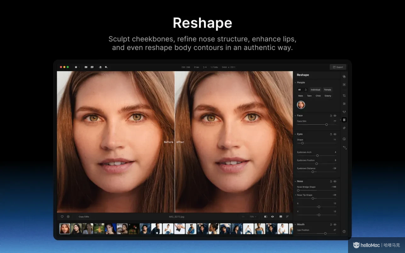Click the Reshape panel title
Viewport: 405px width, 253px height.
pos(303,75)
